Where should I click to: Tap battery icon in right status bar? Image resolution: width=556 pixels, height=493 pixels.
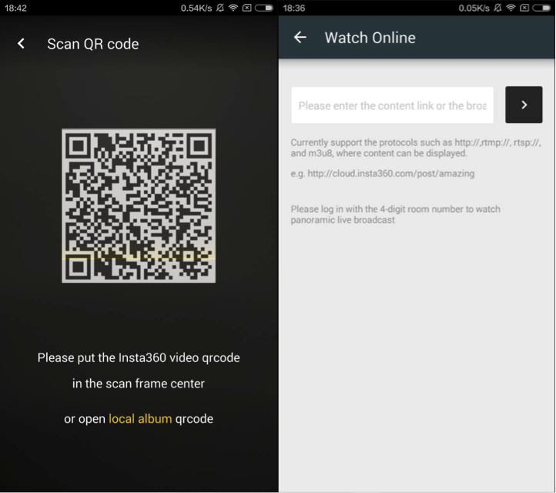click(542, 8)
